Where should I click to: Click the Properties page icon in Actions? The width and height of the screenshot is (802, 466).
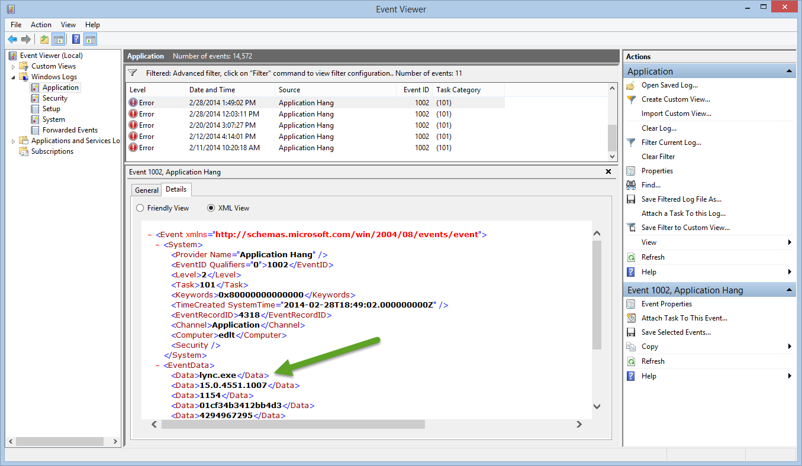pyautogui.click(x=631, y=171)
